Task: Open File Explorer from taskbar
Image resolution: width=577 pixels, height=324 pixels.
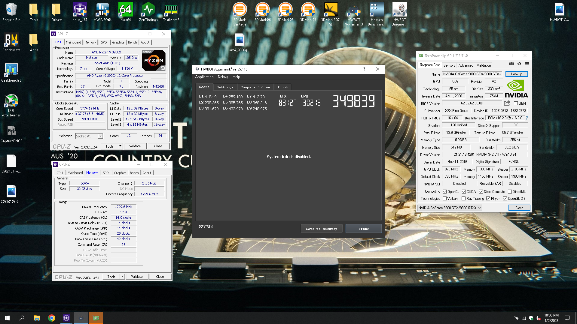Action: click(37, 318)
